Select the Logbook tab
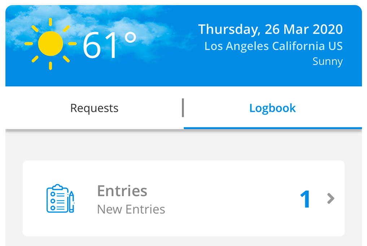 (x=272, y=108)
